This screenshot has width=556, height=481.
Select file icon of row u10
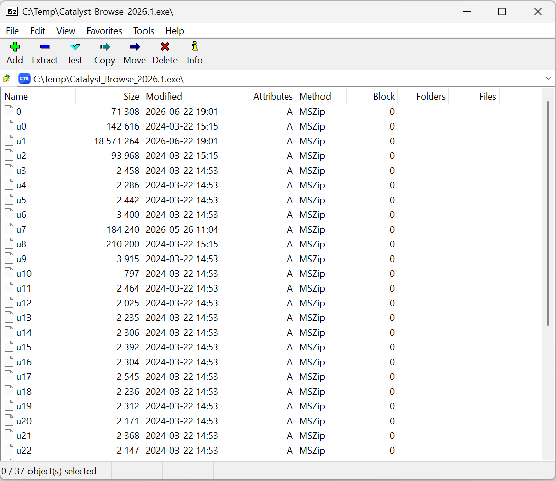pos(9,273)
